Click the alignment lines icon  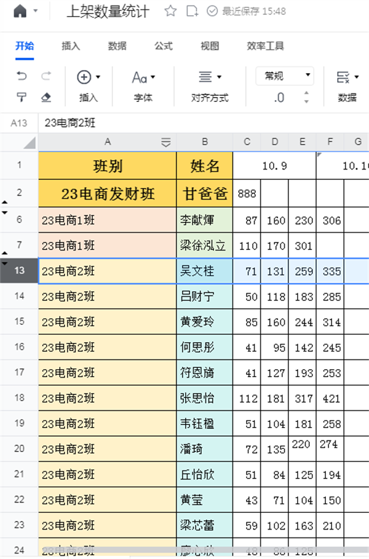pyautogui.click(x=205, y=77)
